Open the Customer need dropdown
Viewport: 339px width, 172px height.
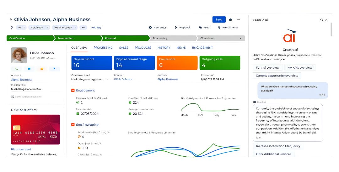(x=90, y=79)
